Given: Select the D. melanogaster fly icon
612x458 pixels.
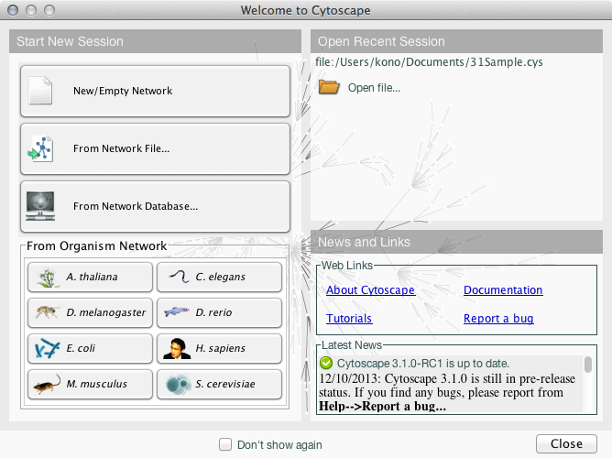Looking at the screenshot, I should 44,312.
